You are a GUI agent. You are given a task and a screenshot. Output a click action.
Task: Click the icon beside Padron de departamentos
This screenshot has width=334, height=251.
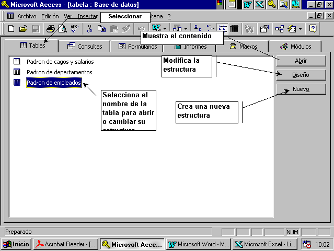[x=17, y=72]
